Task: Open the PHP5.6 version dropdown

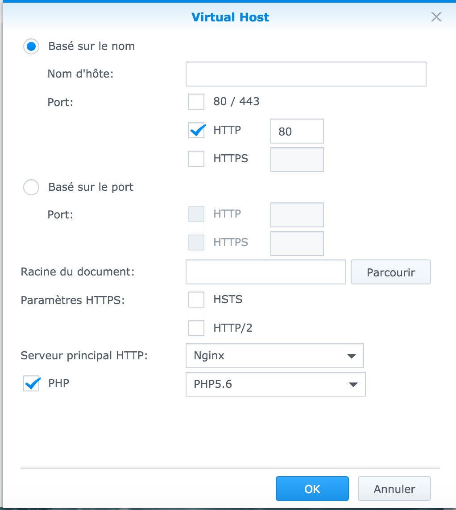Action: tap(276, 384)
